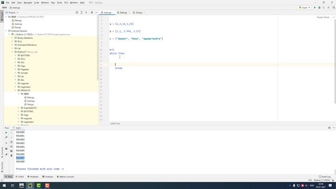Viewport: 336px width, 189px height.
Task: Open the Project side tab on the left edge
Action: click(x=2, y=16)
